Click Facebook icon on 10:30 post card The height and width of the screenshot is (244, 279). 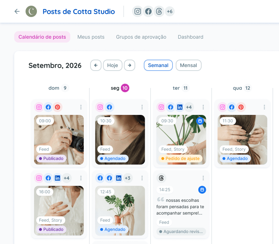pos(109,107)
